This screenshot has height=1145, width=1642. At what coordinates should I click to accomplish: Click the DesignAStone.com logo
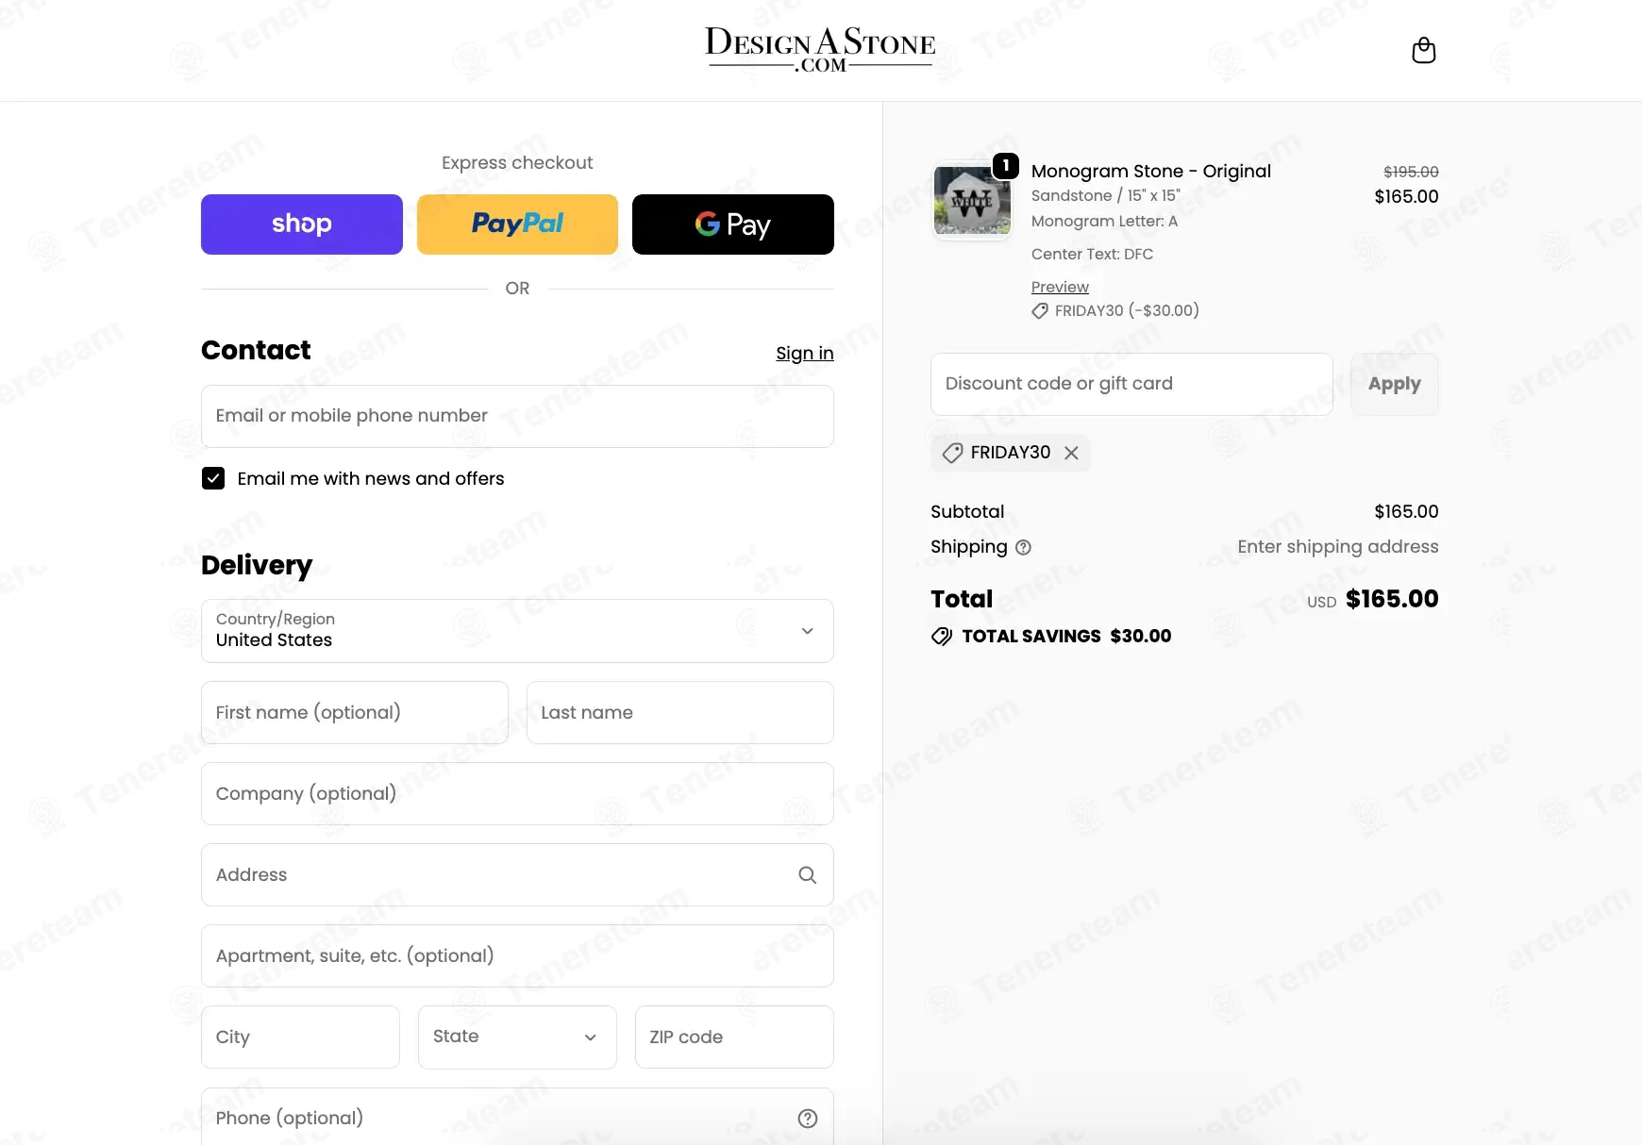[820, 49]
